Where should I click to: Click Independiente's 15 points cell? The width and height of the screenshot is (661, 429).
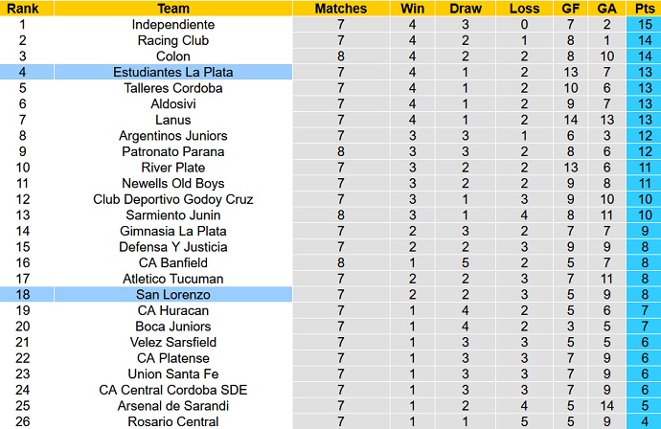pyautogui.click(x=643, y=24)
